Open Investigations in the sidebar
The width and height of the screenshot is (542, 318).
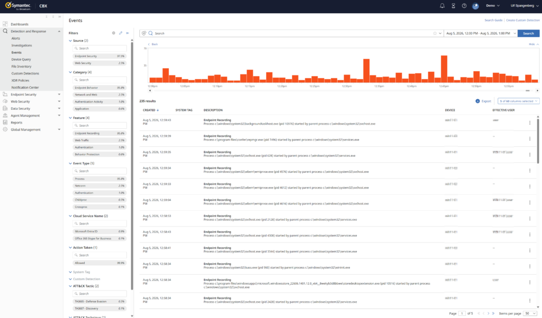pyautogui.click(x=21, y=45)
